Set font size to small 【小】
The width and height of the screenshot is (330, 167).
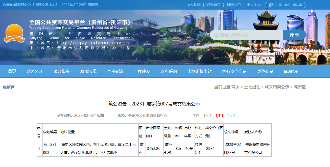pyautogui.click(x=208, y=116)
